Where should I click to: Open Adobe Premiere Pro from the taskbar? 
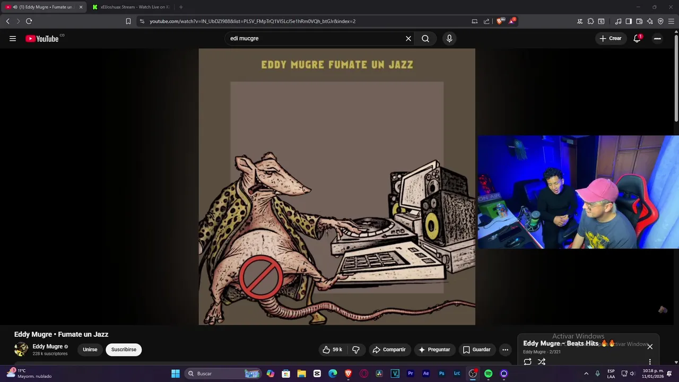coord(410,374)
